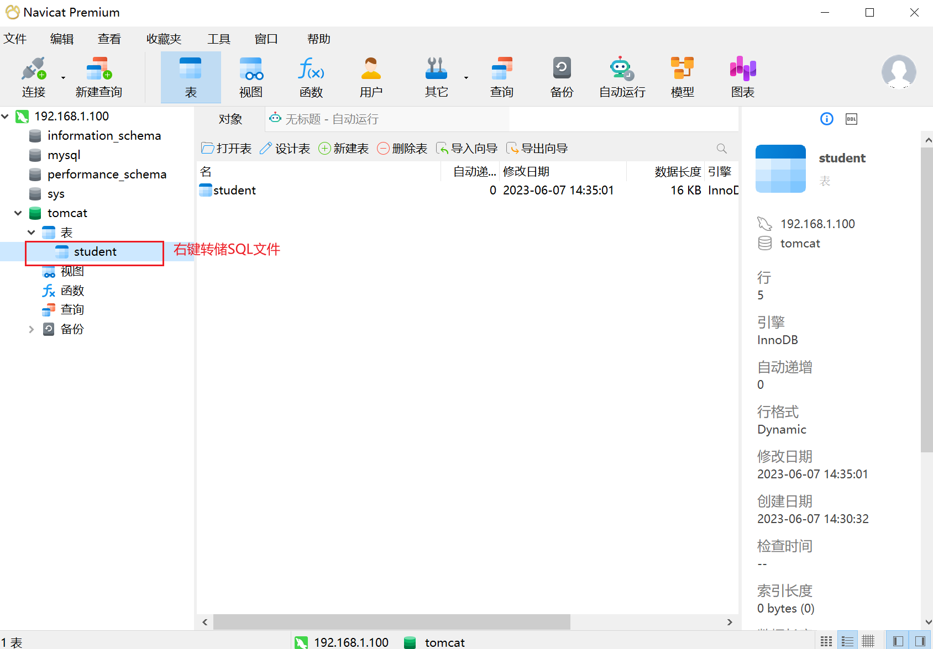Click 删除表 delete table button
Viewport: 933px width, 649px height.
point(402,149)
